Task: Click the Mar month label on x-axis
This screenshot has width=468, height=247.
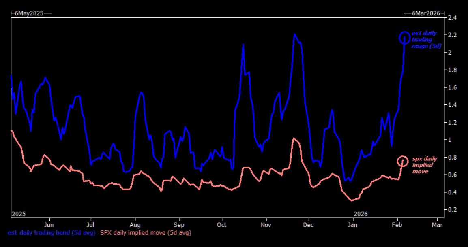Action: (x=437, y=224)
